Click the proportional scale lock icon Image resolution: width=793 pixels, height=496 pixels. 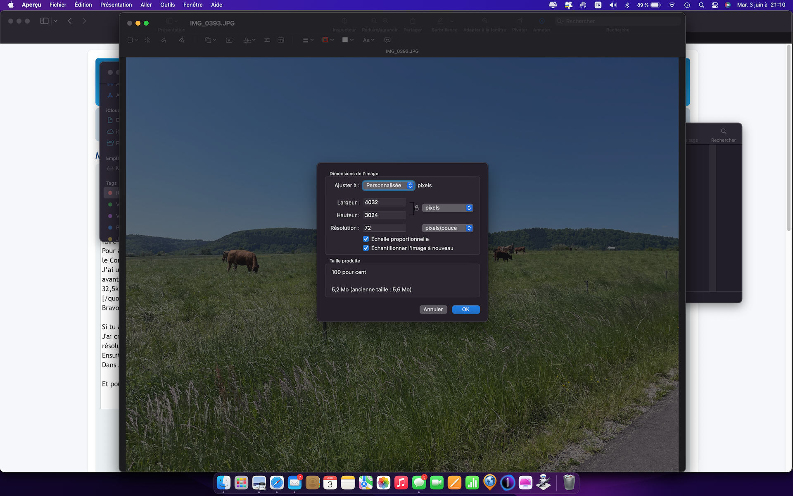coord(417,208)
